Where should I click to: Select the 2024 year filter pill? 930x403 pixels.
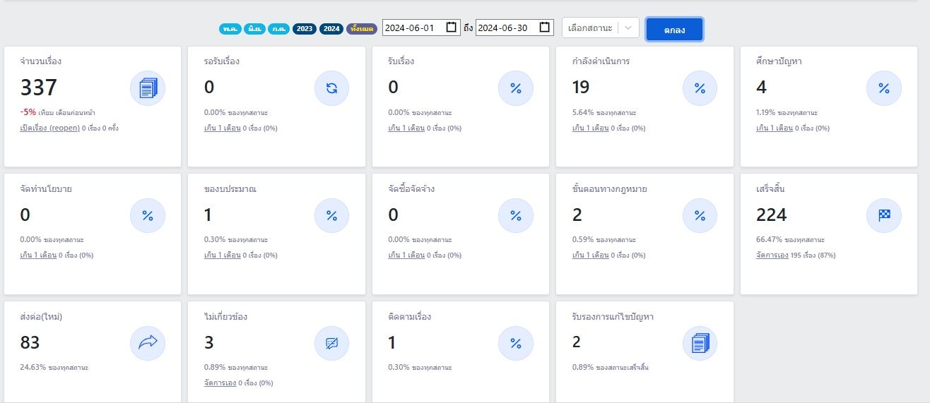(x=331, y=29)
